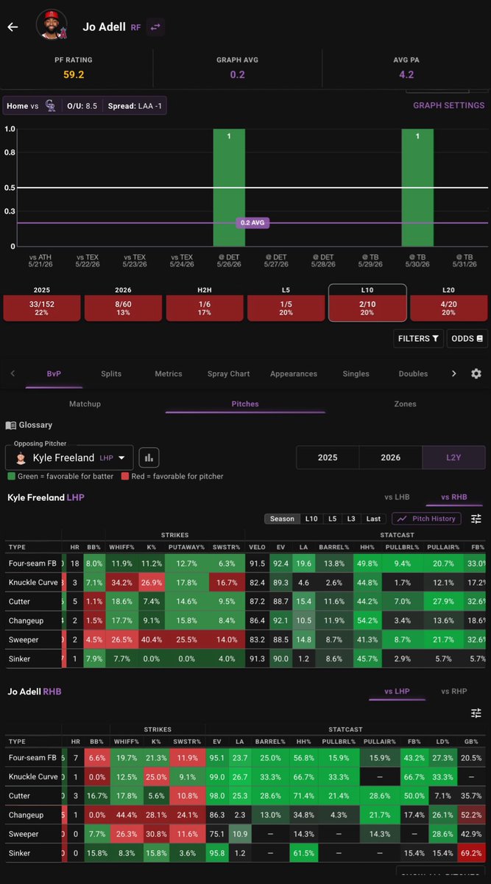Choose the L2Y season range button
491x884 pixels.
click(454, 457)
